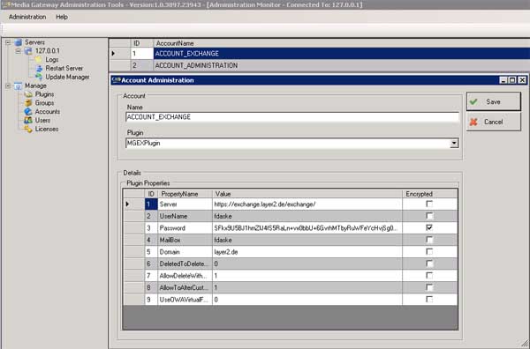The width and height of the screenshot is (530, 349).
Task: Collapse the Servers tree node
Action: [x=8, y=42]
